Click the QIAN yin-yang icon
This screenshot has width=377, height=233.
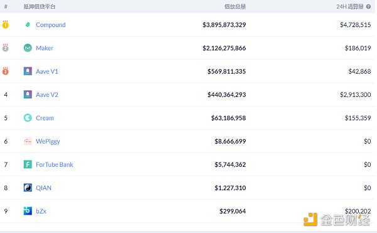pyautogui.click(x=28, y=188)
